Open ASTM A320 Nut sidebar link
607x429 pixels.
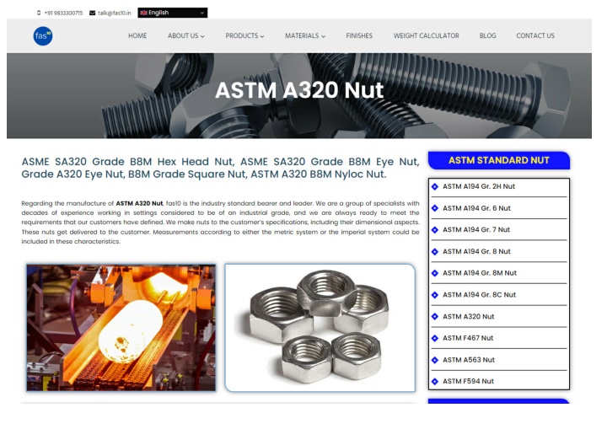469,317
